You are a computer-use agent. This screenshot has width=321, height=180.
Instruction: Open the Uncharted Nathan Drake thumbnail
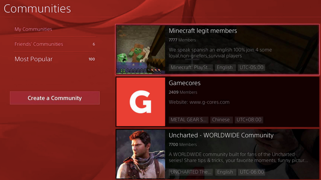(141, 154)
